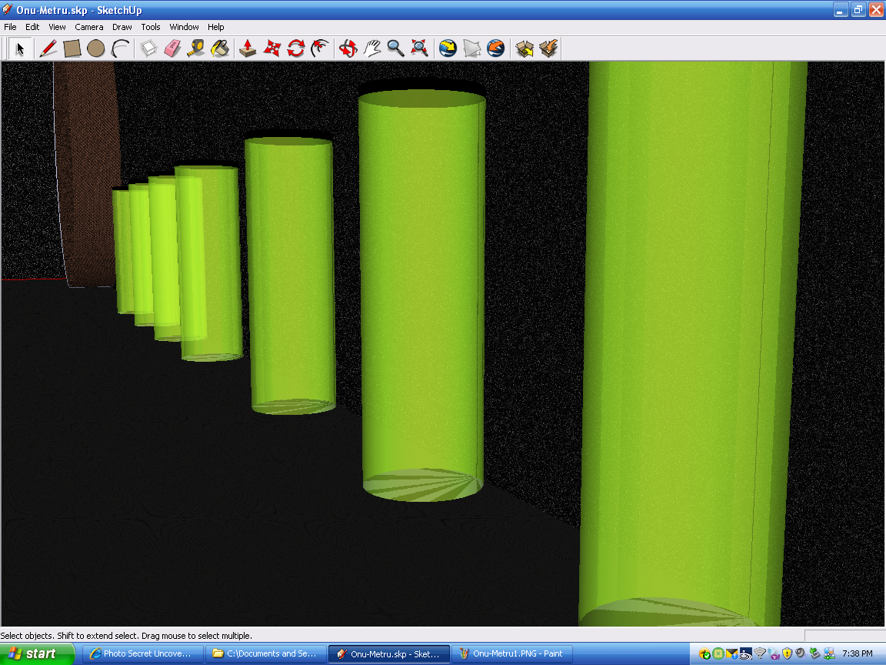886x665 pixels.
Task: Click Get Current View Google Earth icon
Action: [448, 48]
